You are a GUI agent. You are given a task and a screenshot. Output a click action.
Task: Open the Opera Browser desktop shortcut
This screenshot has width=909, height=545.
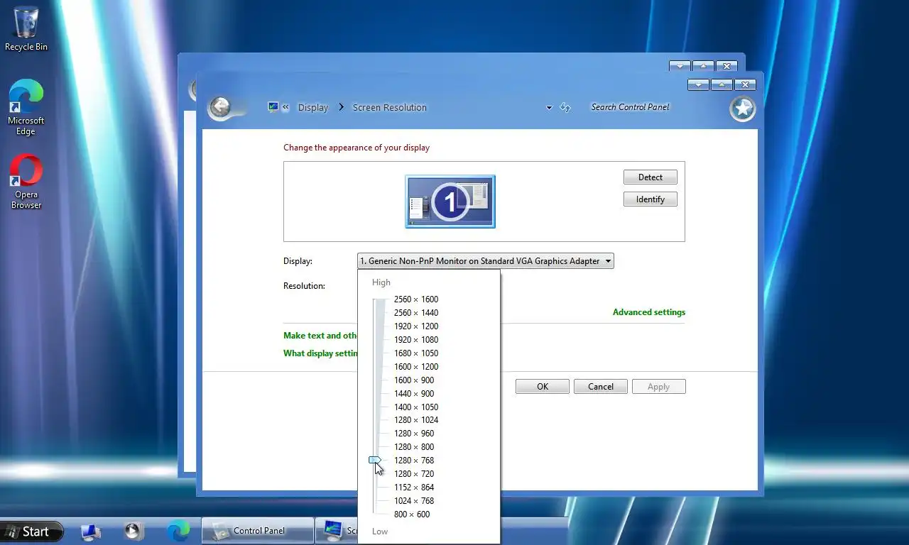point(26,182)
